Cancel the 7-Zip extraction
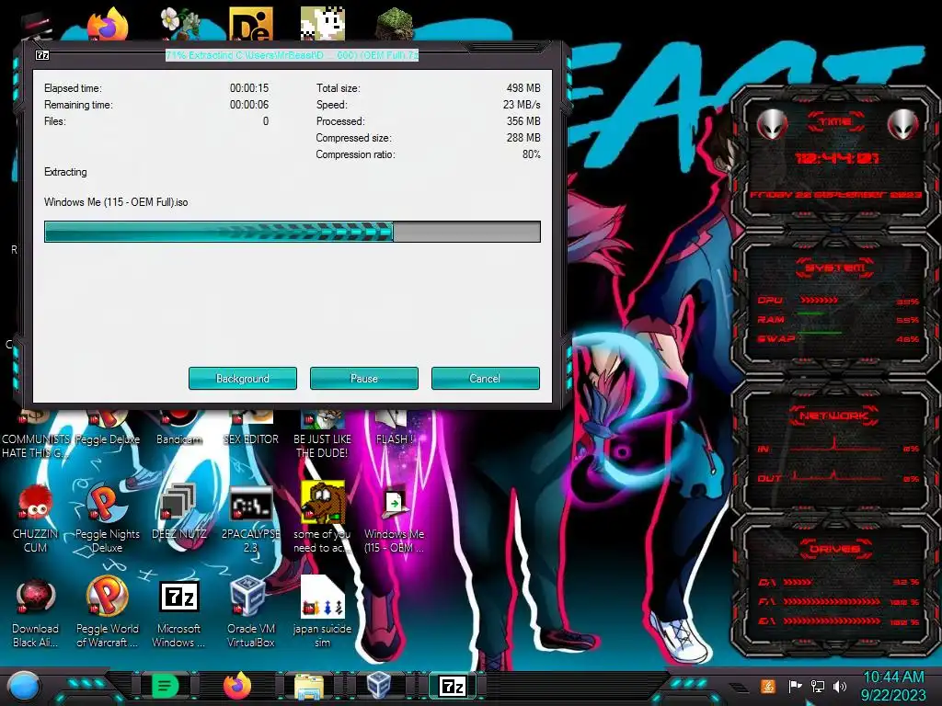The image size is (942, 706). point(486,378)
